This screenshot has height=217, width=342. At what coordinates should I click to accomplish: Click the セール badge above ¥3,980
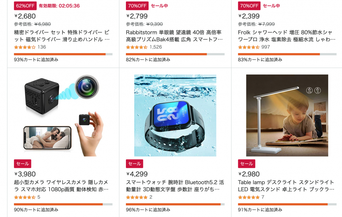(23, 164)
